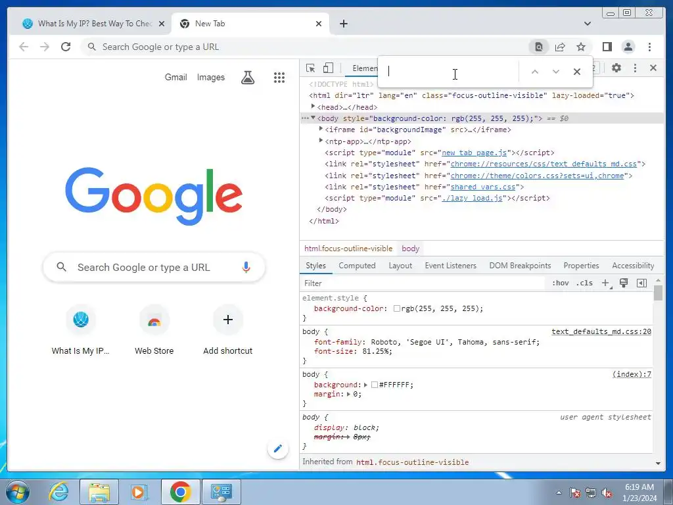Image resolution: width=673 pixels, height=505 pixels.
Task: Toggle the Chrome side panel icon
Action: (607, 47)
